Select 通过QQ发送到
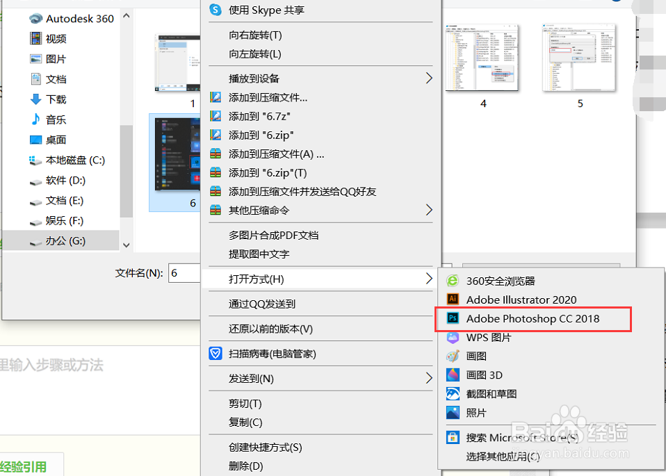 (x=262, y=304)
